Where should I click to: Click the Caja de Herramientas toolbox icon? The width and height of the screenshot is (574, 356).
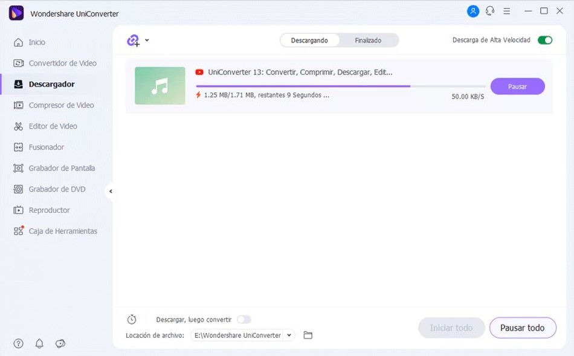(19, 231)
